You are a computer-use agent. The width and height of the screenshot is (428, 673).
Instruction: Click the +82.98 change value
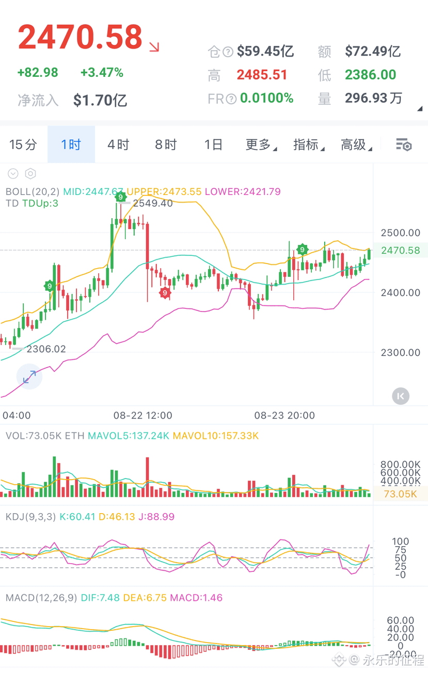pyautogui.click(x=38, y=73)
